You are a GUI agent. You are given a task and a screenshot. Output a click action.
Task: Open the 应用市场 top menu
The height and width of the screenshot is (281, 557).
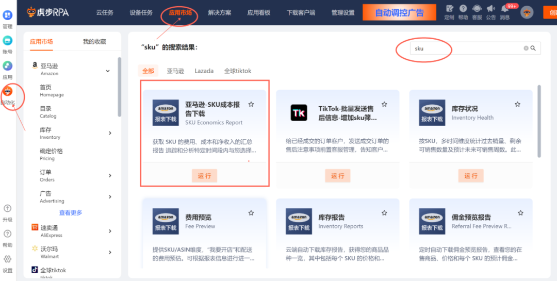(181, 13)
